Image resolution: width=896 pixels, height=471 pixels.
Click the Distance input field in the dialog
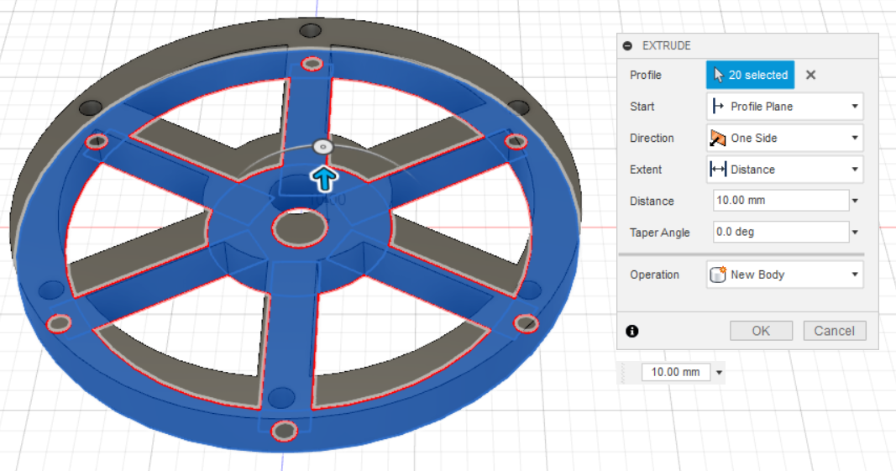click(781, 201)
